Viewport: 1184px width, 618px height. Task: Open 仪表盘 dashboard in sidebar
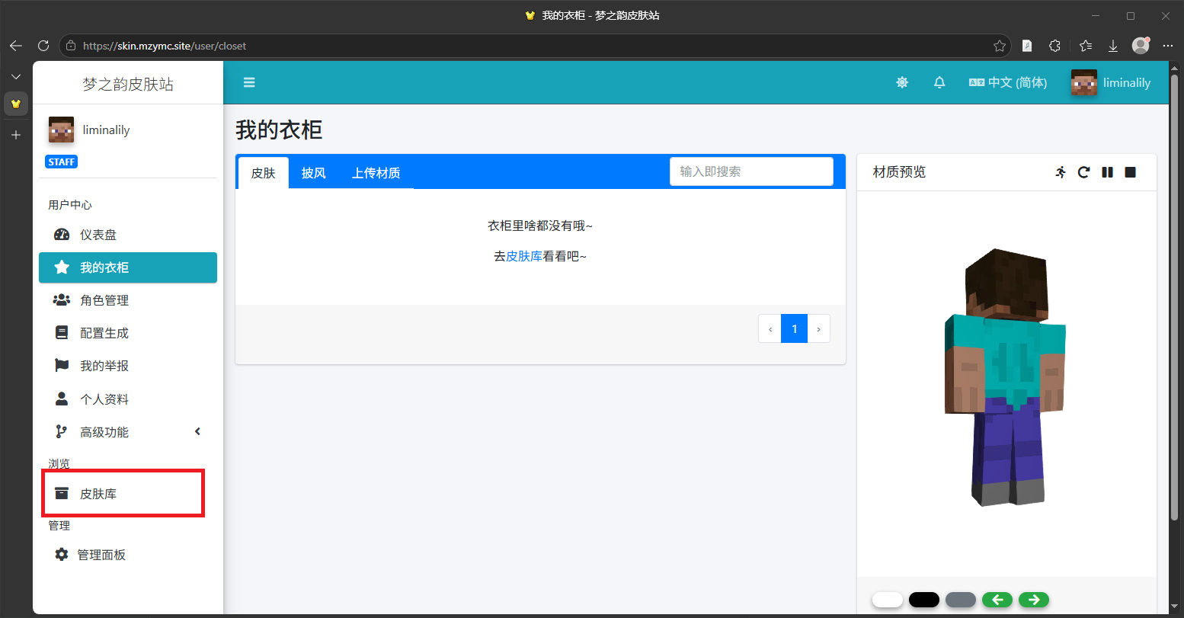tap(128, 235)
